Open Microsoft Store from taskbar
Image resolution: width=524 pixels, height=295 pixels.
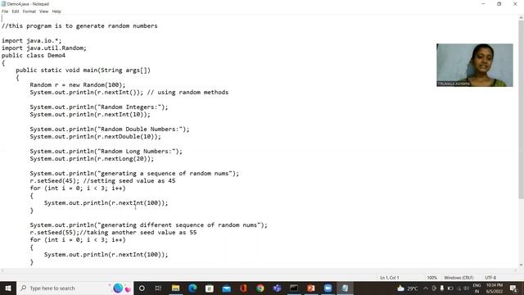[210, 288]
